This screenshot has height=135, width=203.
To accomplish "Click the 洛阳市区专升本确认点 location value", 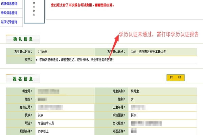I will 152,52.
